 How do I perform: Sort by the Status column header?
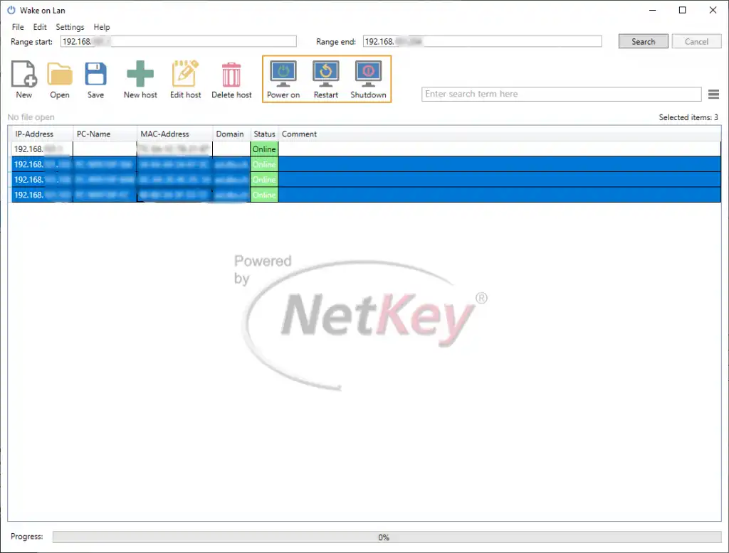(264, 134)
